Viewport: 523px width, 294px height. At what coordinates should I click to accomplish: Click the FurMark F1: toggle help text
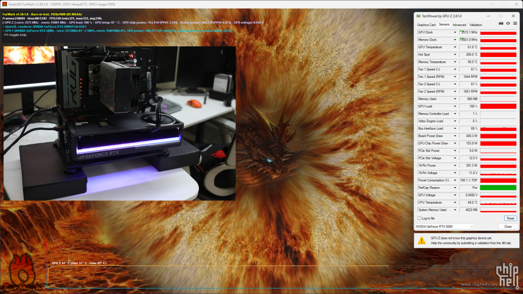15,35
